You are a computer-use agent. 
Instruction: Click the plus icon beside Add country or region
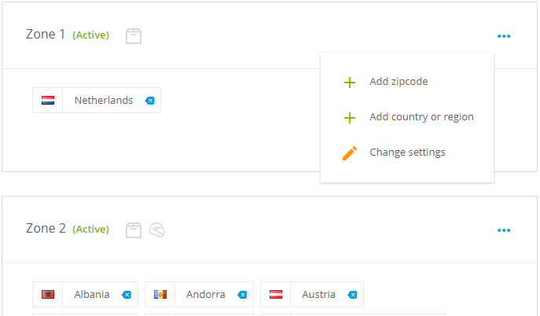click(350, 118)
